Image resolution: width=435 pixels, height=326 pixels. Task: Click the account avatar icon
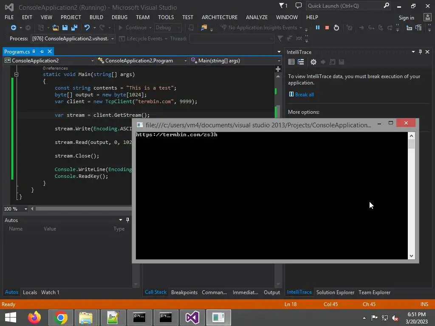(427, 17)
